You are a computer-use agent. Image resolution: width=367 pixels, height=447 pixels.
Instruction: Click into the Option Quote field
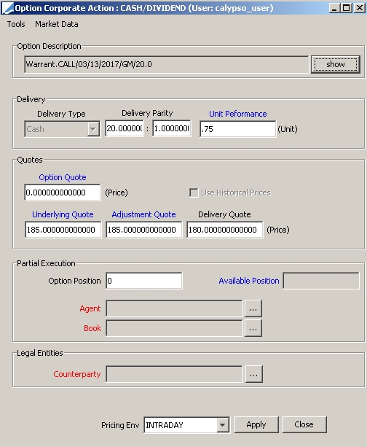63,193
